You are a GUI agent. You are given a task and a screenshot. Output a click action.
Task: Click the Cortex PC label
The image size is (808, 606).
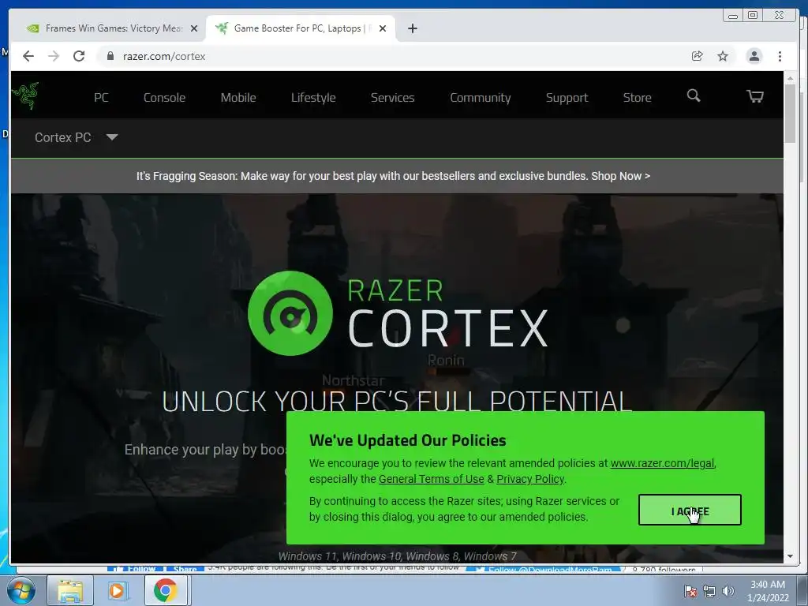tap(63, 137)
